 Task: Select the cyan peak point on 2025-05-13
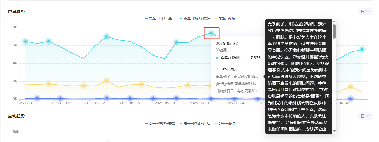(x=107, y=36)
